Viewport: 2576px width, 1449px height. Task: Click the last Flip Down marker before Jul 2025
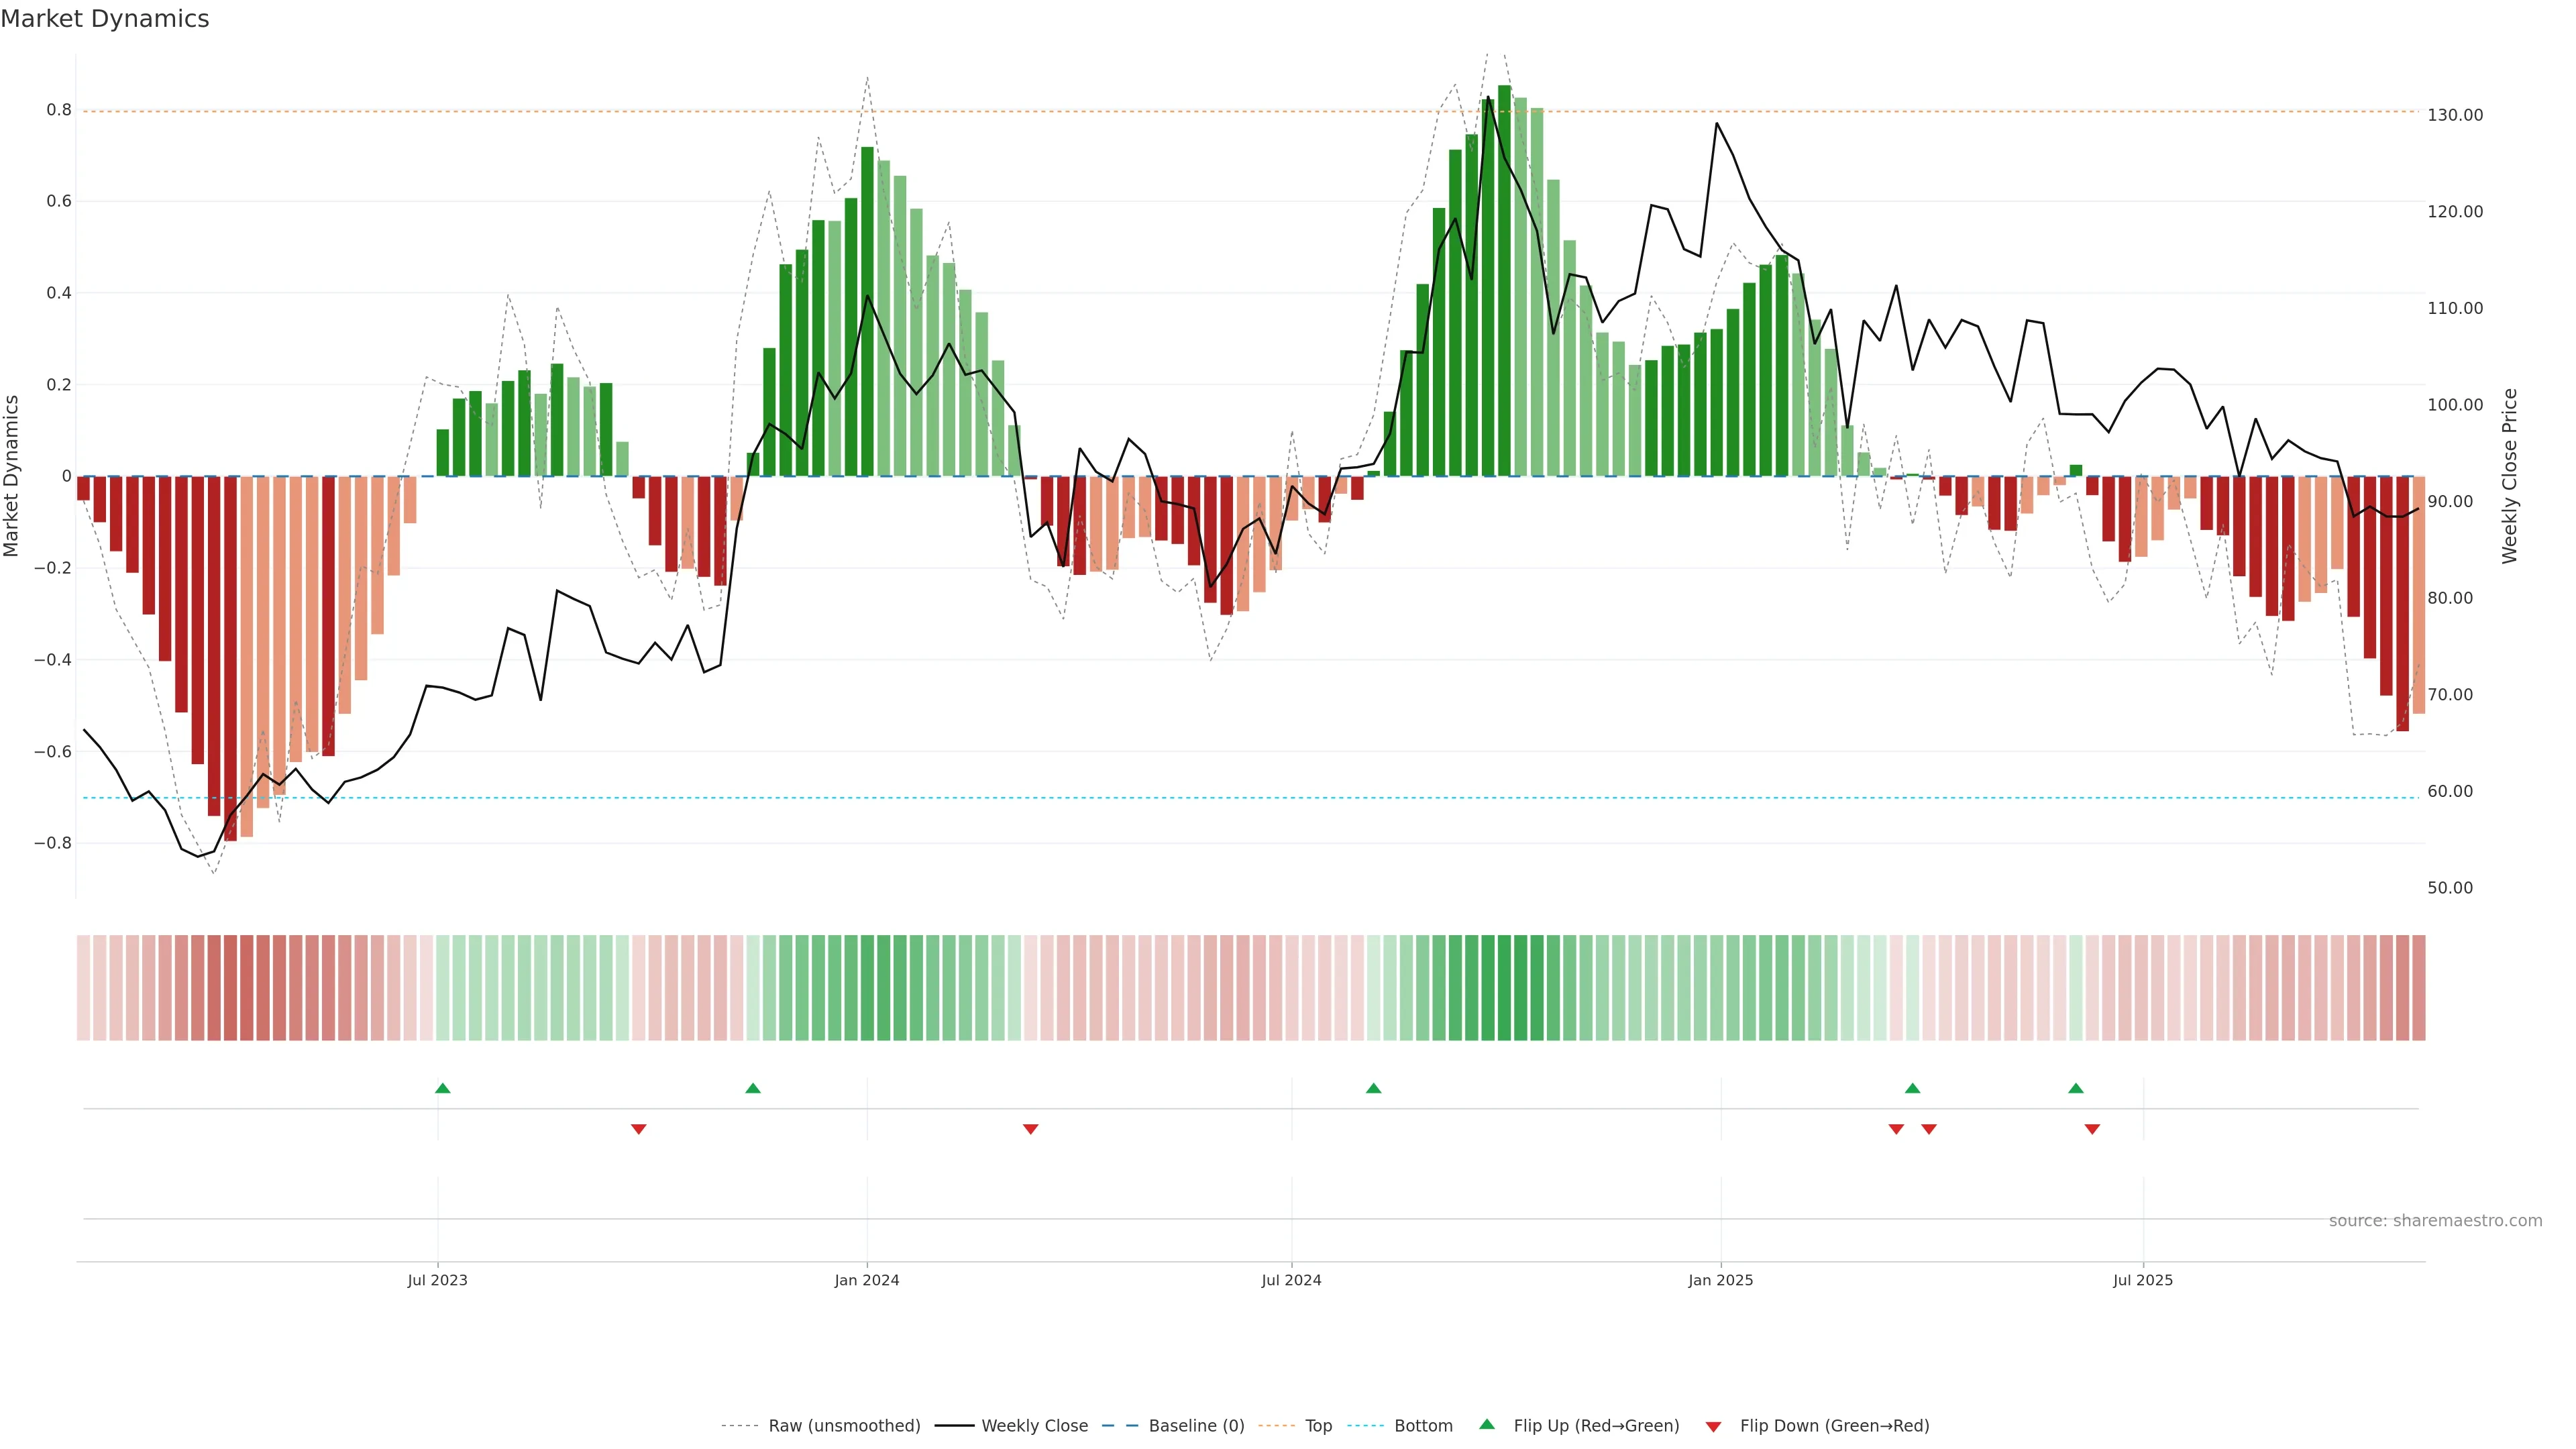(x=2092, y=1129)
